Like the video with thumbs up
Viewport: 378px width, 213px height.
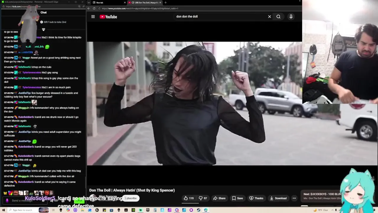189,198
